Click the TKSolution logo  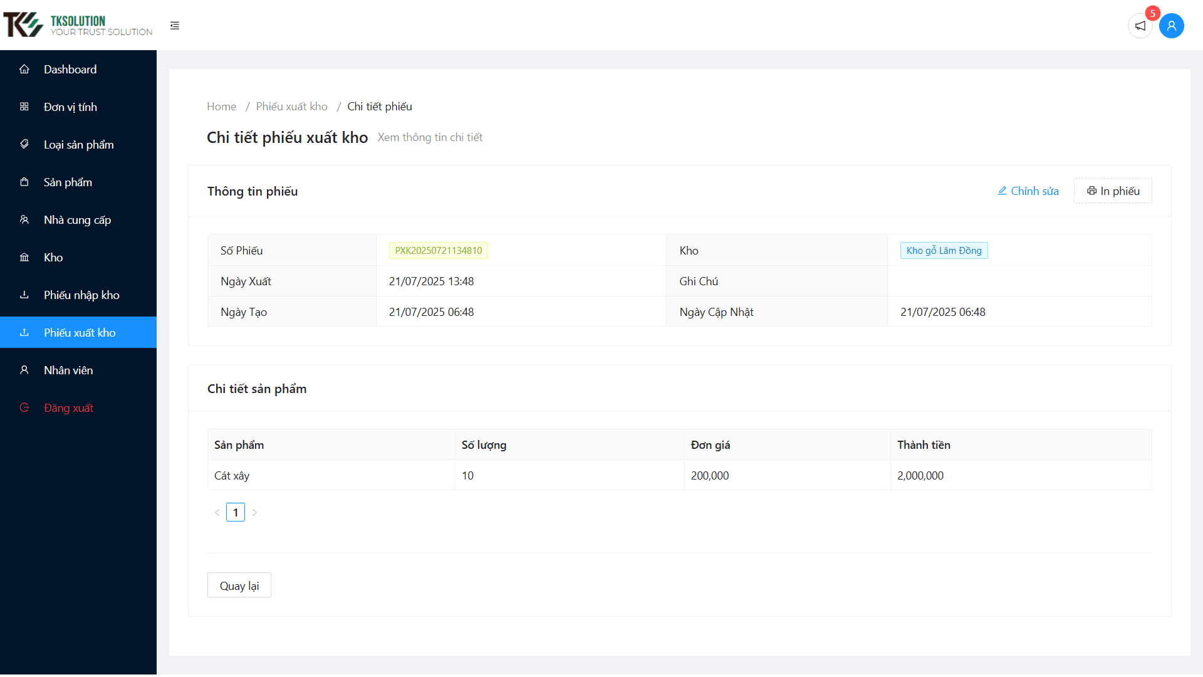(x=78, y=25)
